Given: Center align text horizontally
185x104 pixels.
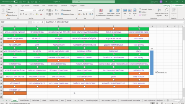Looking at the screenshot, I should click(x=50, y=14).
